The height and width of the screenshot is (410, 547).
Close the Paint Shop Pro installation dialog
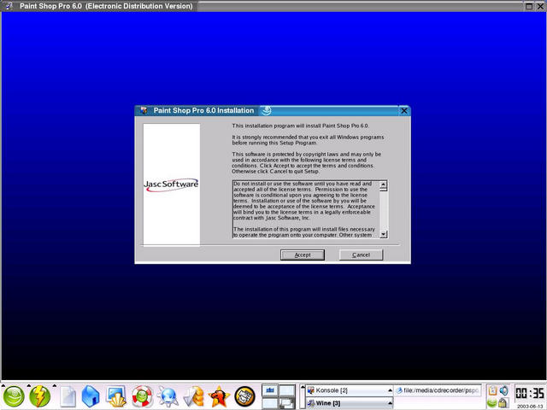click(x=404, y=110)
